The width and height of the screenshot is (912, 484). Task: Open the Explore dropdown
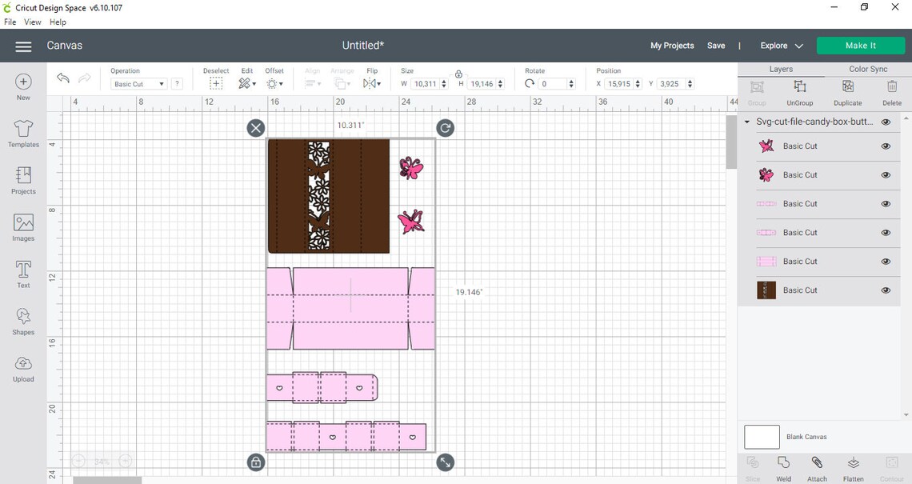780,46
